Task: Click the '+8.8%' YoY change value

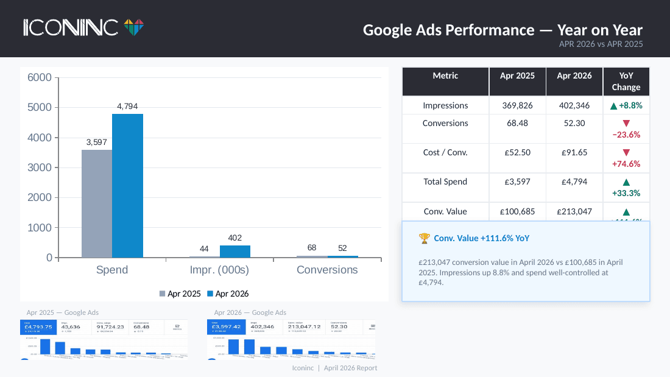Action: coord(630,105)
